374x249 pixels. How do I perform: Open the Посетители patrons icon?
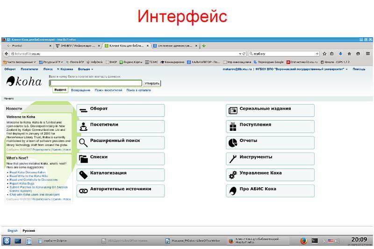click(x=83, y=127)
